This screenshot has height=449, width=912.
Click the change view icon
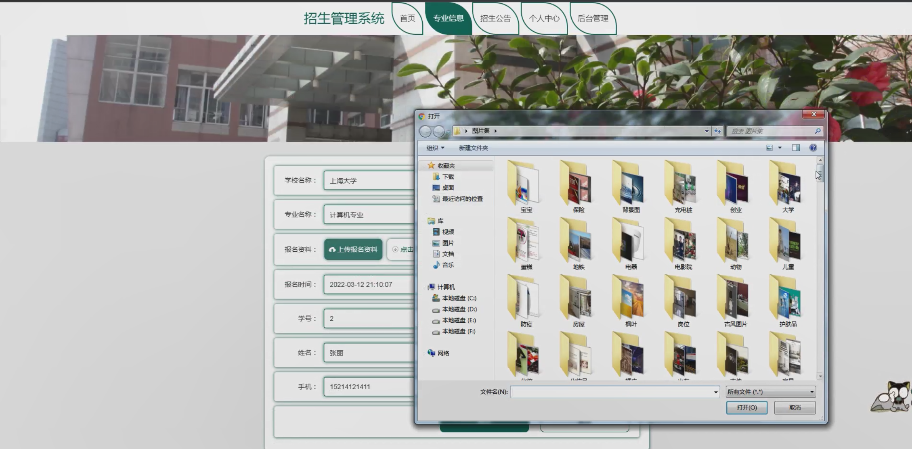tap(769, 148)
